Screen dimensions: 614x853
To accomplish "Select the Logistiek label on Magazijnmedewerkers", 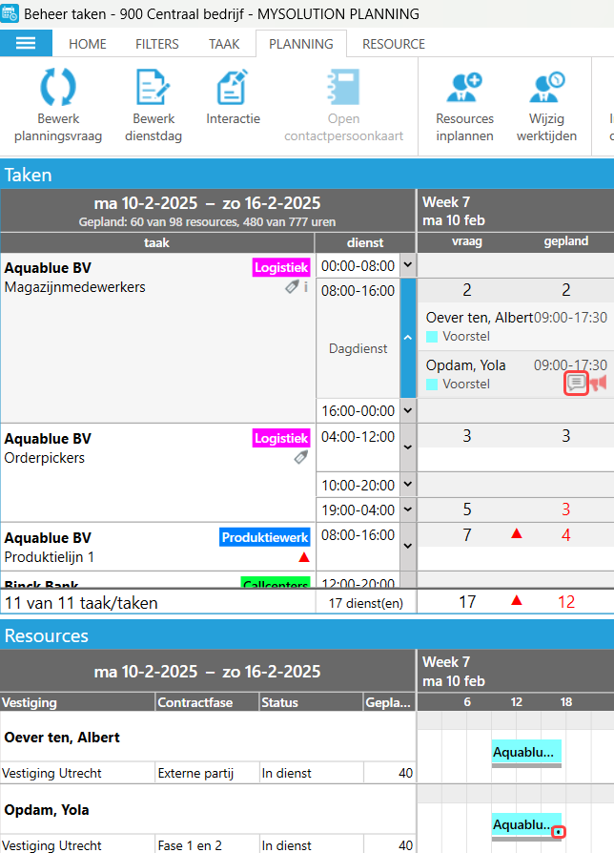I will pyautogui.click(x=281, y=268).
